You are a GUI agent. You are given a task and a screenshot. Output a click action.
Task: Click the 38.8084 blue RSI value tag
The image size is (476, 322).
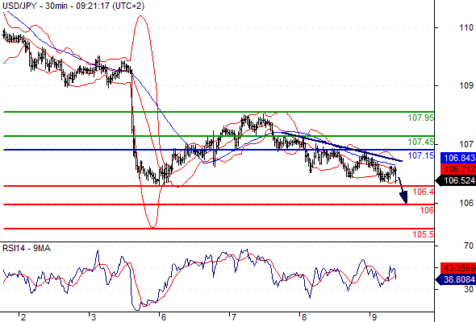[x=456, y=279]
